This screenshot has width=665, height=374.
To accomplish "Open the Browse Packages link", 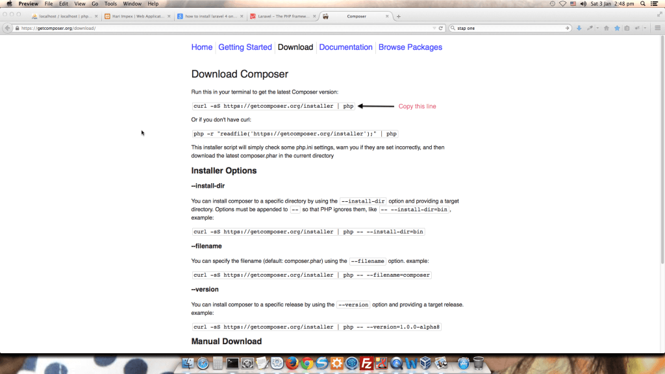I will tap(410, 47).
